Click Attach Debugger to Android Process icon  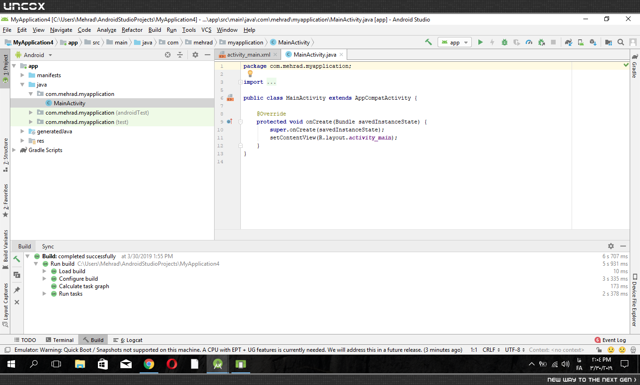pos(541,42)
